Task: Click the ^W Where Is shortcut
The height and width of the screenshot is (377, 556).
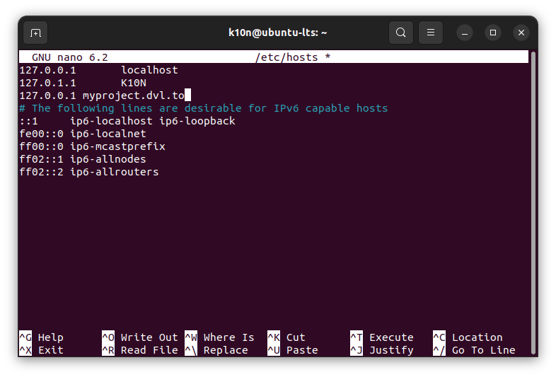Action: (x=220, y=337)
